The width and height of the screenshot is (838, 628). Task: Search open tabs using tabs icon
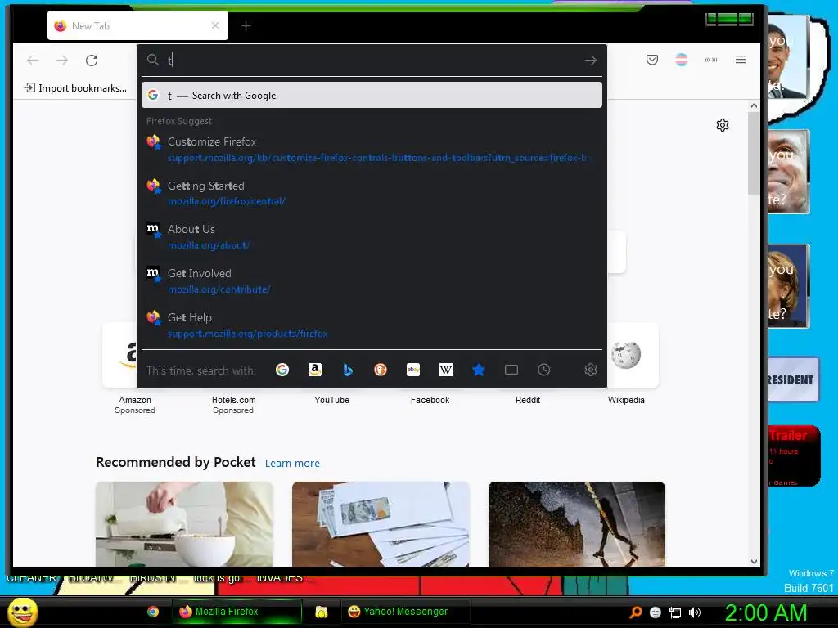pos(511,370)
